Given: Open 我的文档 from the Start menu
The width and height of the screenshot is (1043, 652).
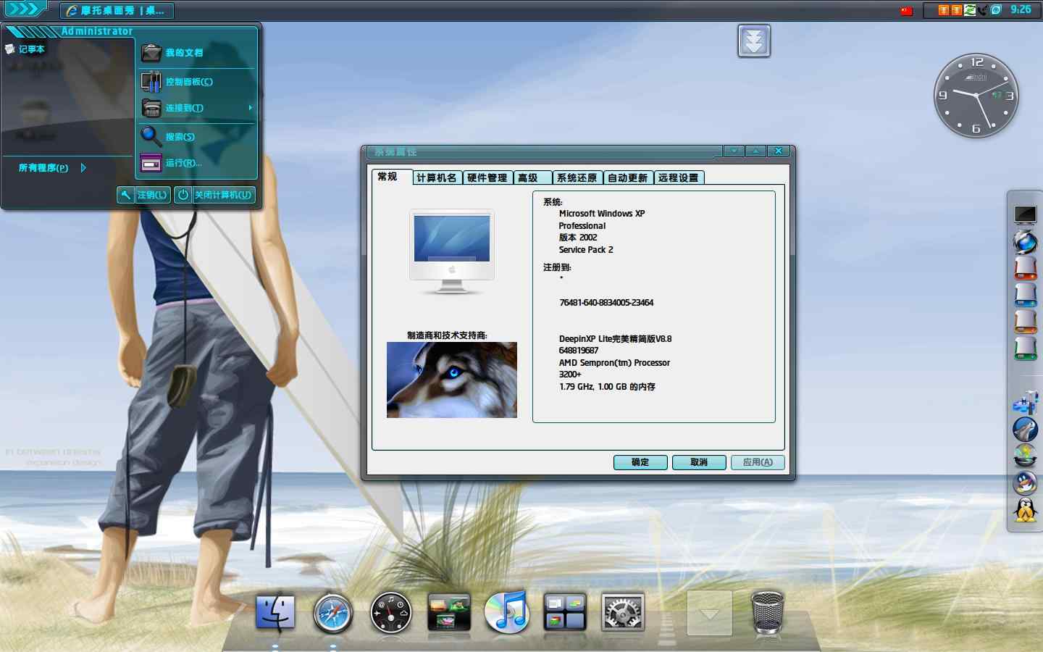Looking at the screenshot, I should (197, 52).
